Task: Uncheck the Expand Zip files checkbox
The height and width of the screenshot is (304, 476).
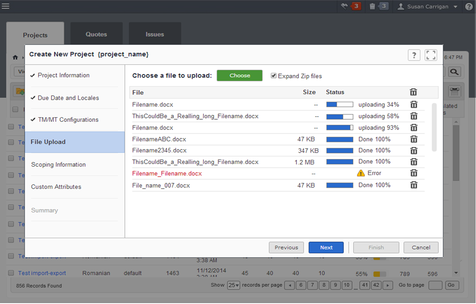Action: (274, 76)
